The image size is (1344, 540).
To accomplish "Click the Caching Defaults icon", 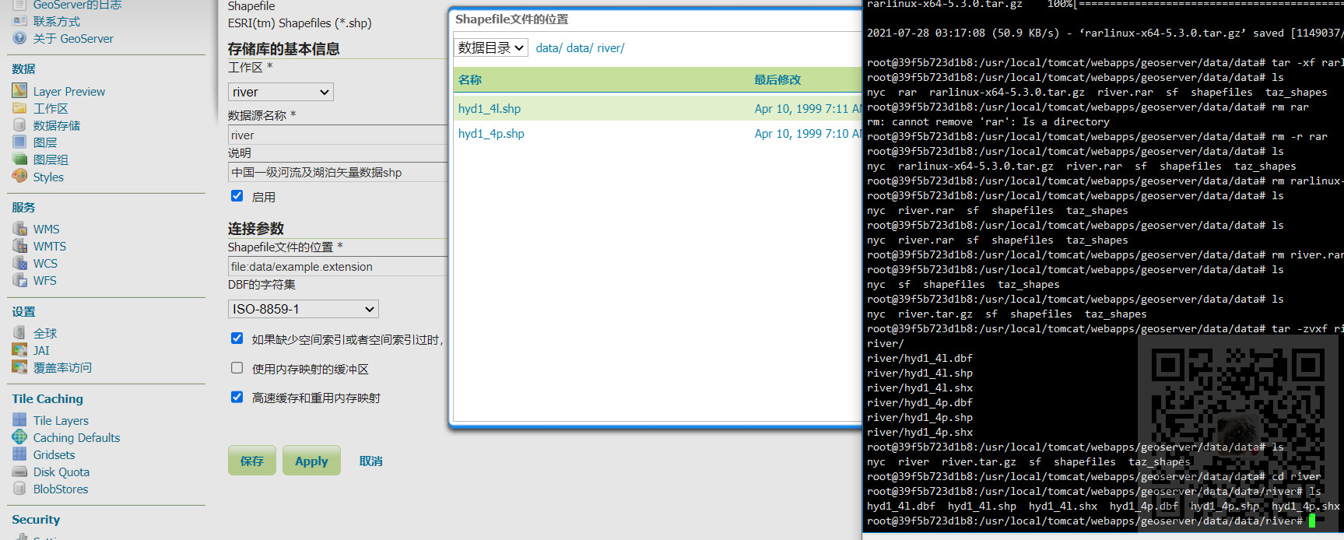I will point(19,437).
